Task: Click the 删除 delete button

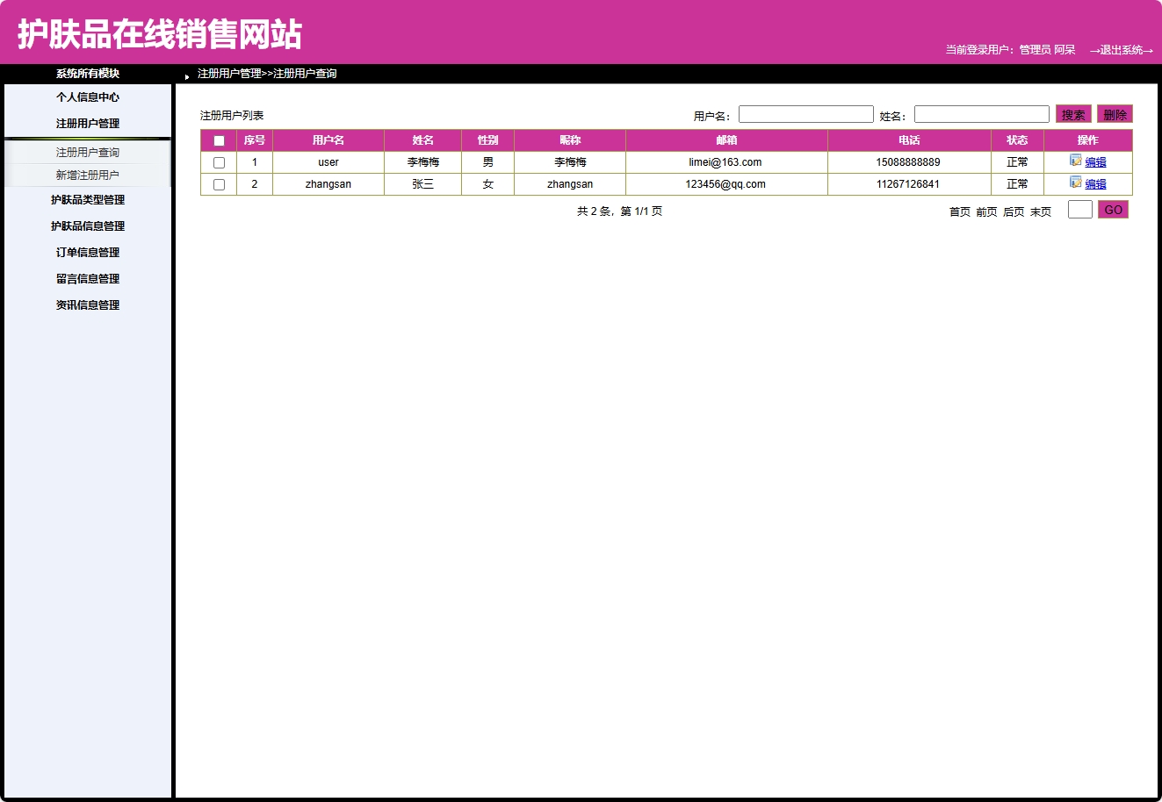Action: (x=1115, y=113)
